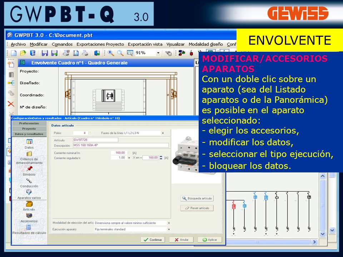Screen dimensions: 343x257
Task: Click the horizontal scrollbar right arrow of diagram
Action: 314,242
